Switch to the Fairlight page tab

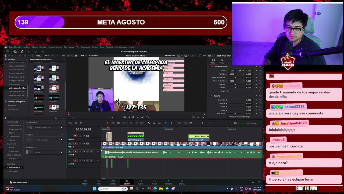coord(168,182)
